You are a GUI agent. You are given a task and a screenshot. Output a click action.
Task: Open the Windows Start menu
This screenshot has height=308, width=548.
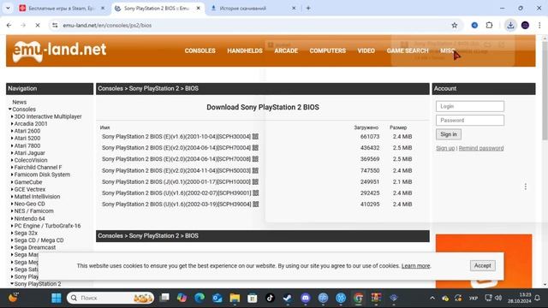click(x=56, y=298)
